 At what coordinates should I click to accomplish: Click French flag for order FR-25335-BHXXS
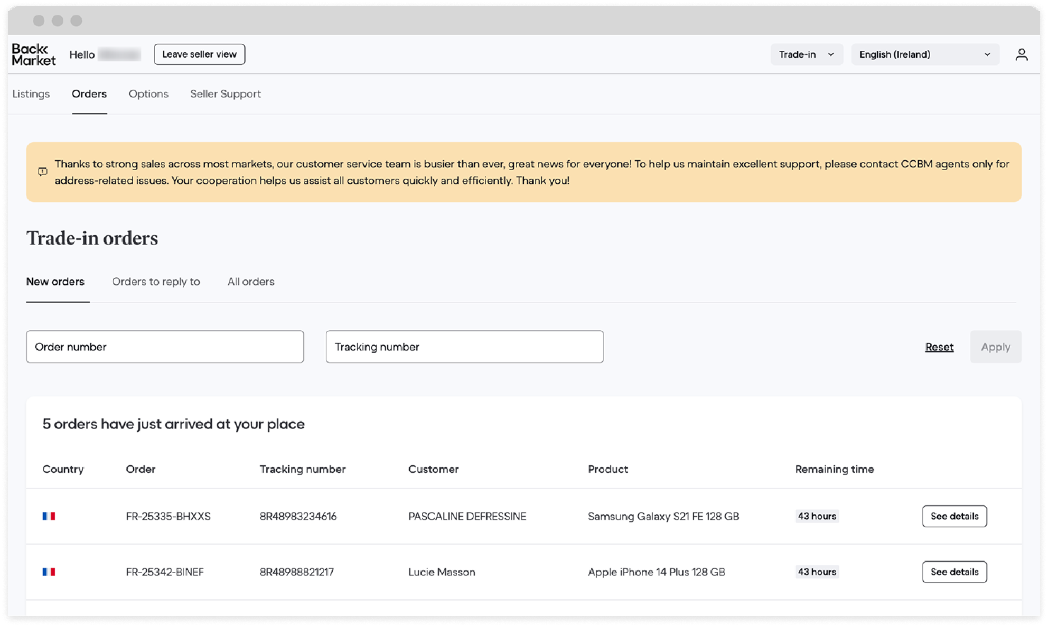point(49,516)
